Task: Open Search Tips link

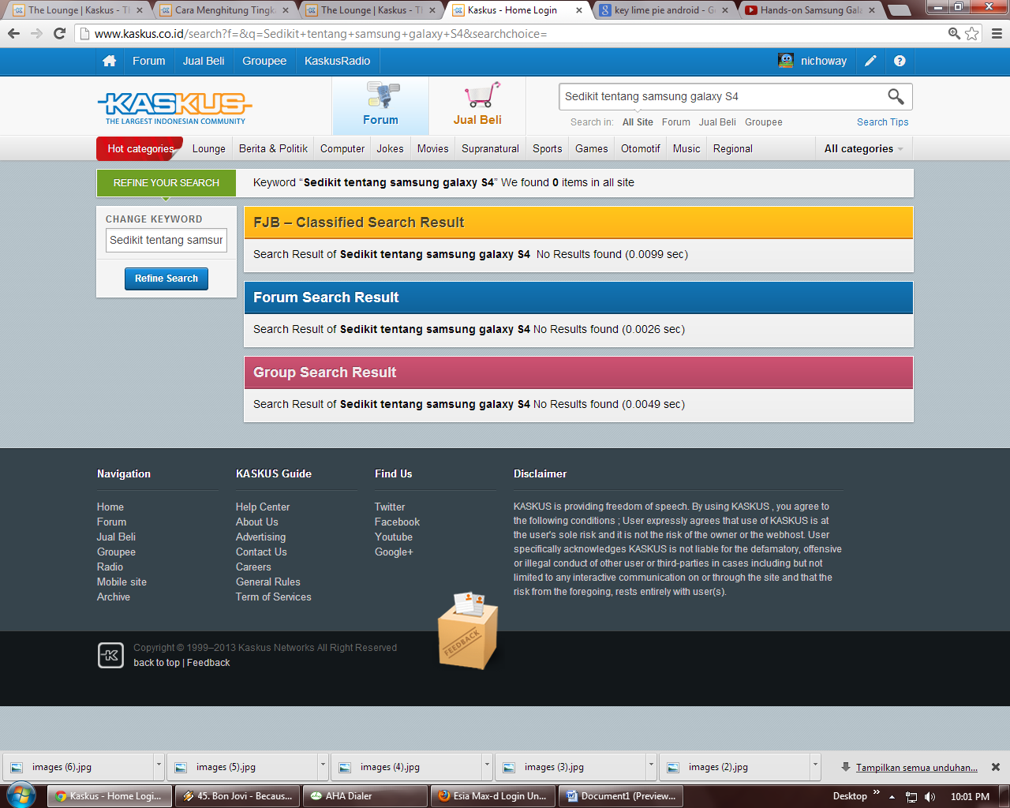Action: (x=882, y=122)
